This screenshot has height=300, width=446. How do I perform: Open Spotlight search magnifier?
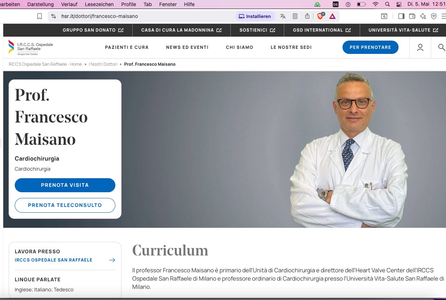pos(387,4)
